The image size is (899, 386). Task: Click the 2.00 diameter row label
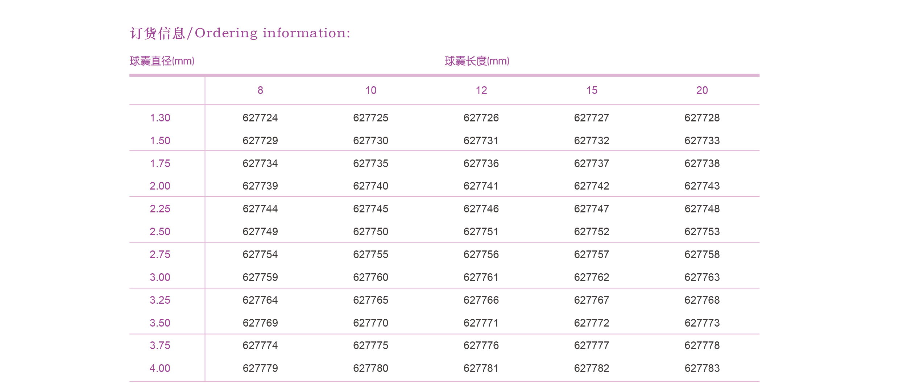160,186
